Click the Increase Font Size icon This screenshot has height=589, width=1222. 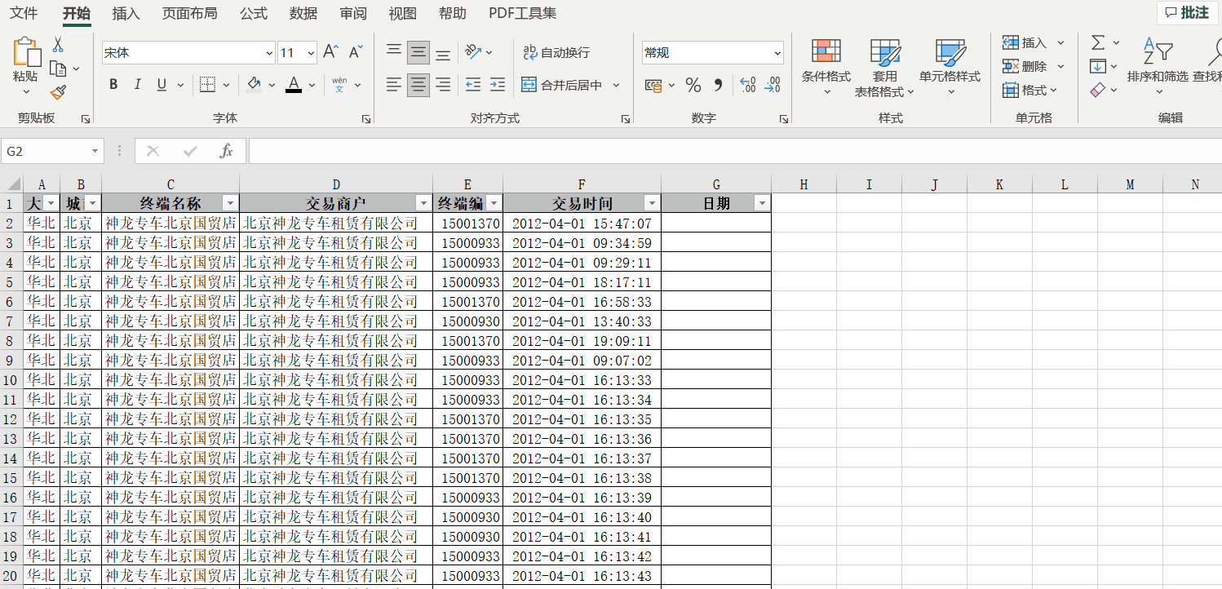click(330, 52)
